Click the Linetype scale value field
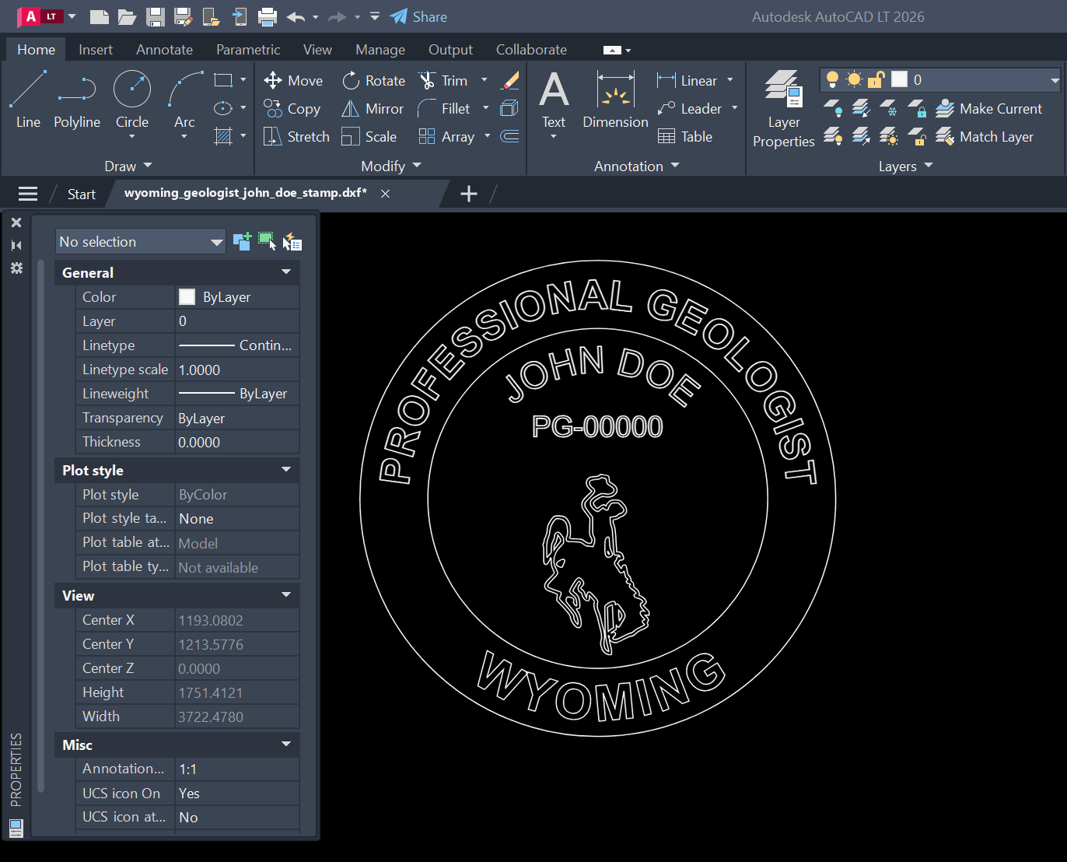The width and height of the screenshot is (1067, 862). tap(237, 370)
